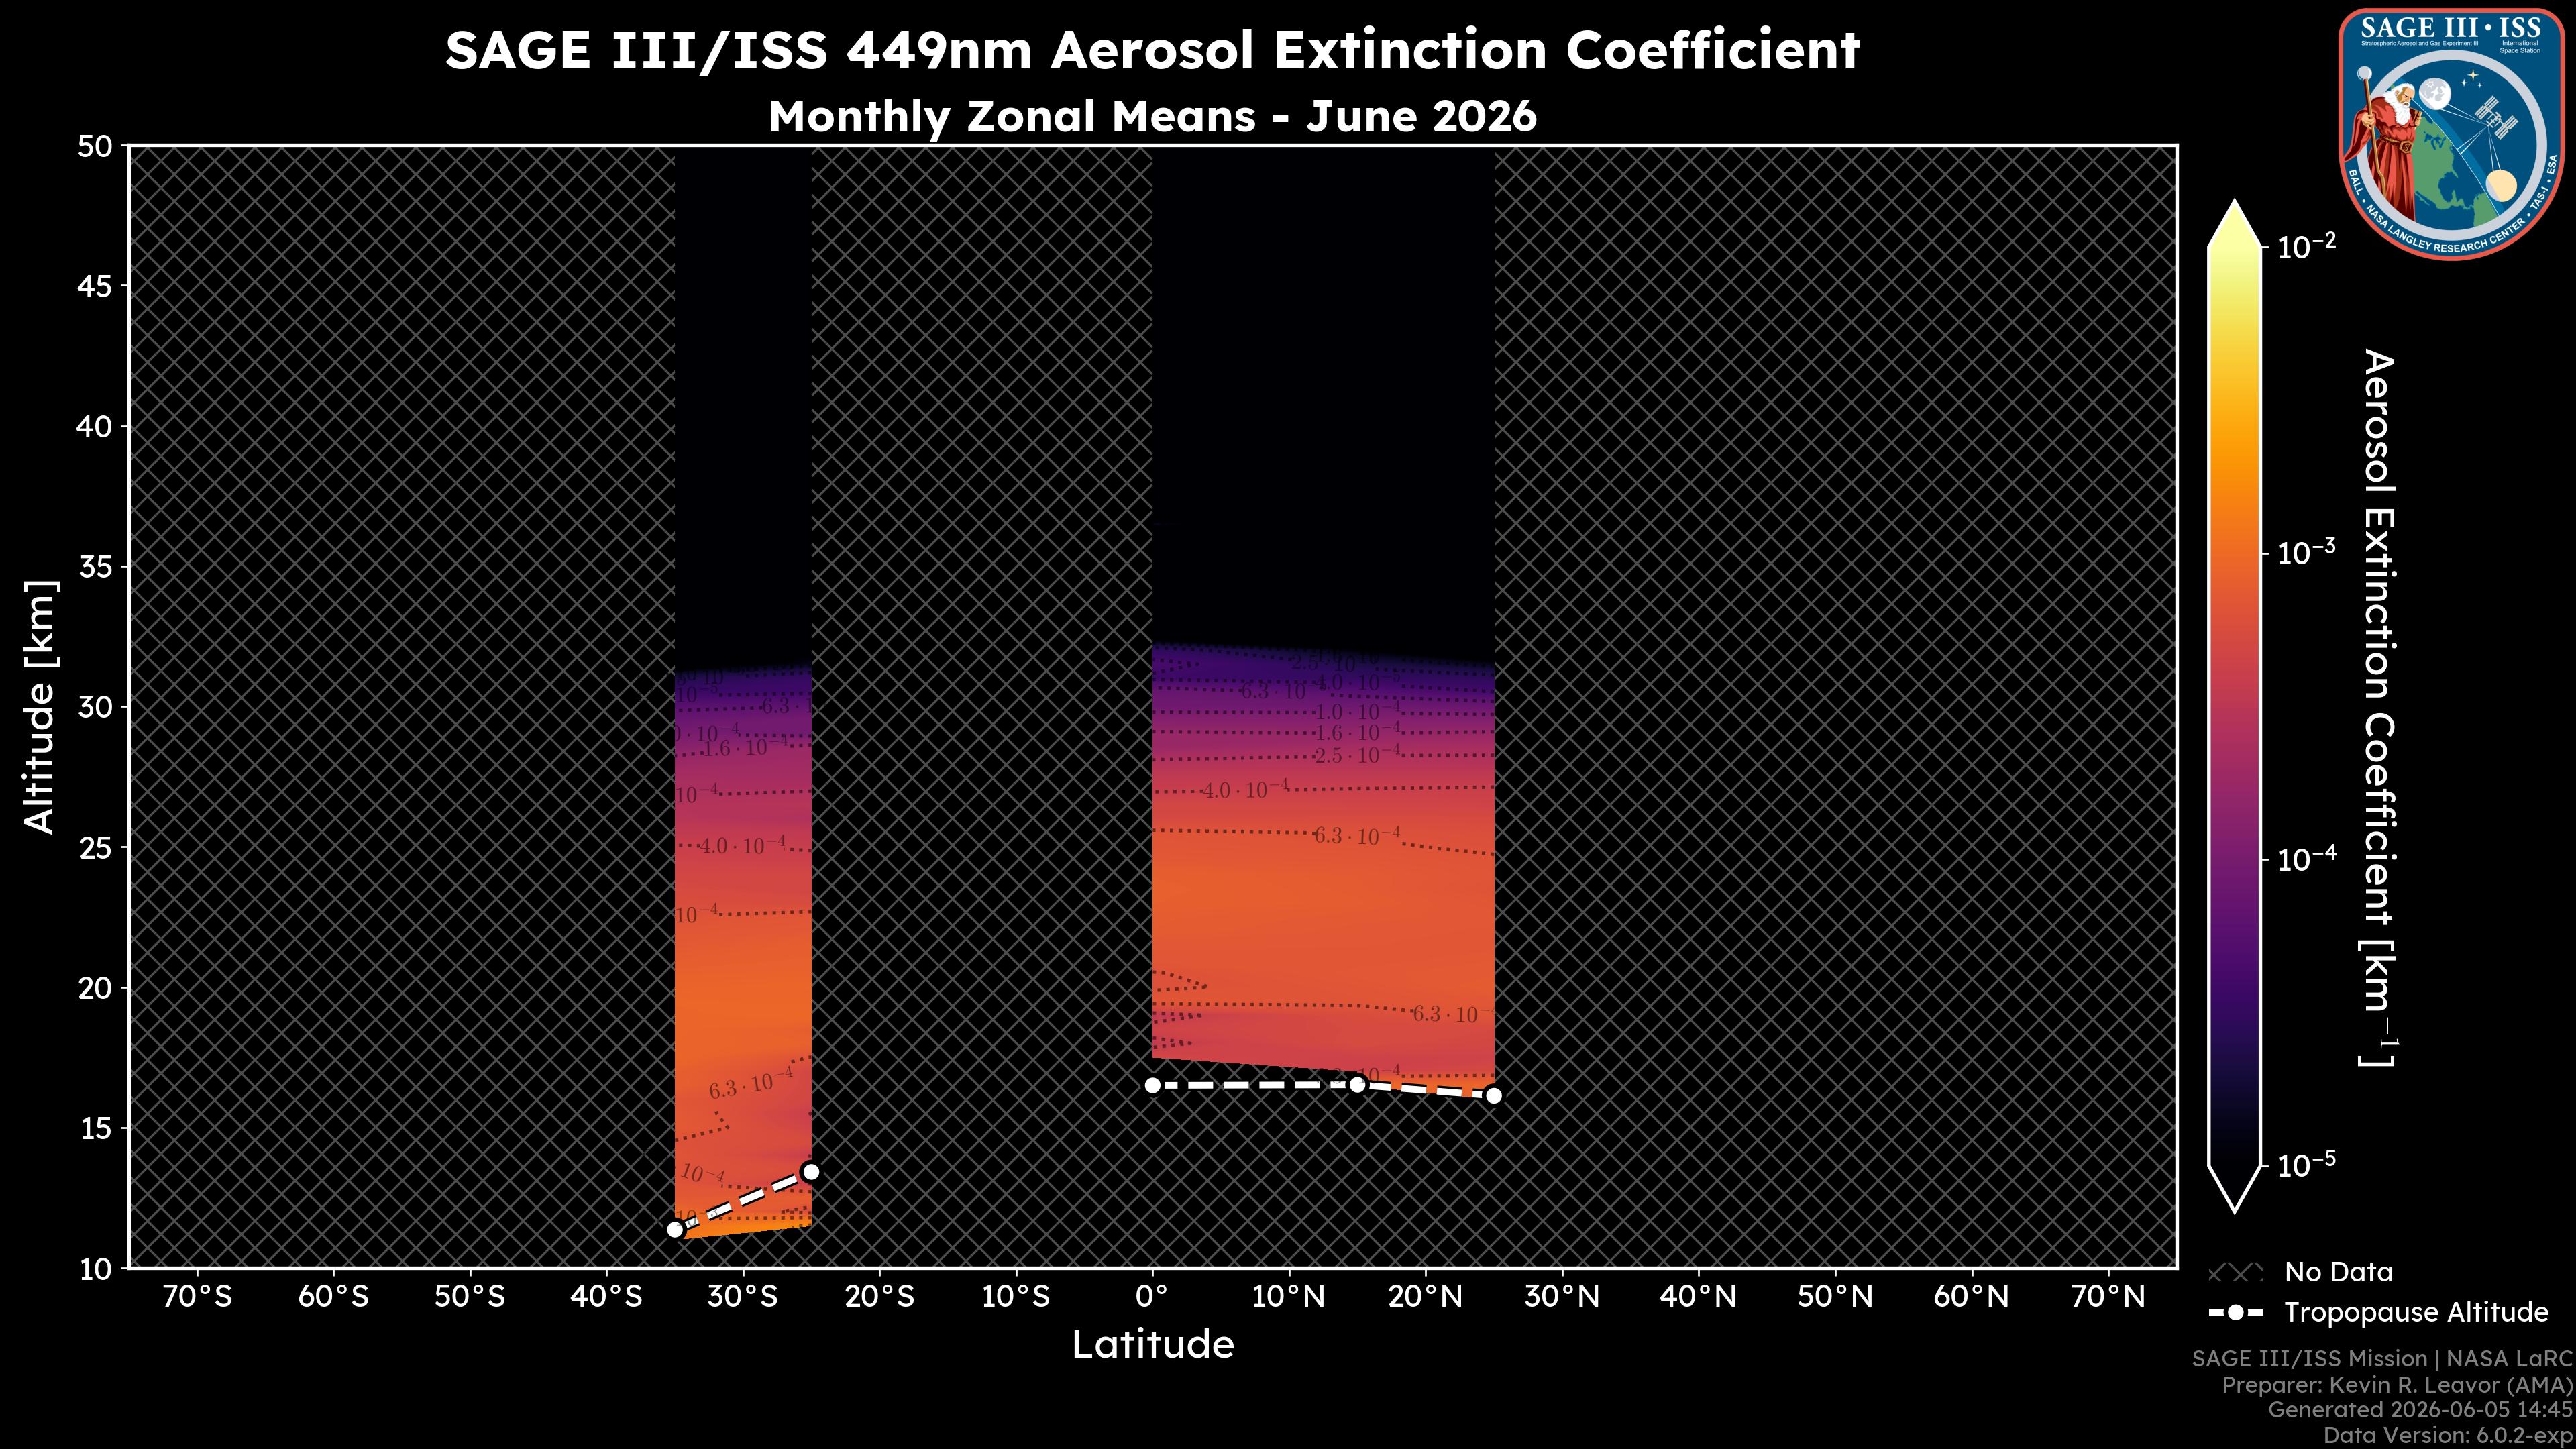Click the x-axis tick label 60°N
This screenshot has height=1449, width=2576.
1972,1297
